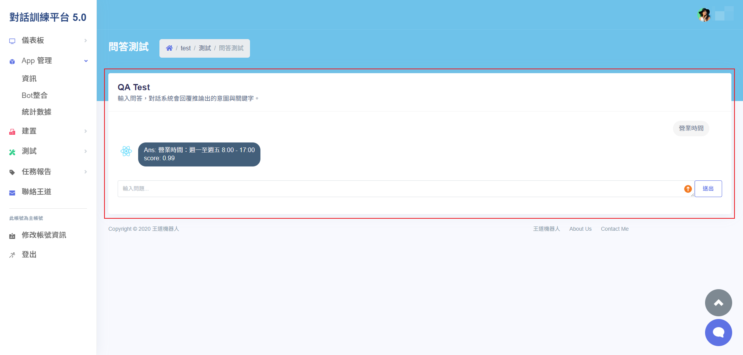Click the tag icon beside 任務報告
Image resolution: width=743 pixels, height=355 pixels.
(12, 172)
